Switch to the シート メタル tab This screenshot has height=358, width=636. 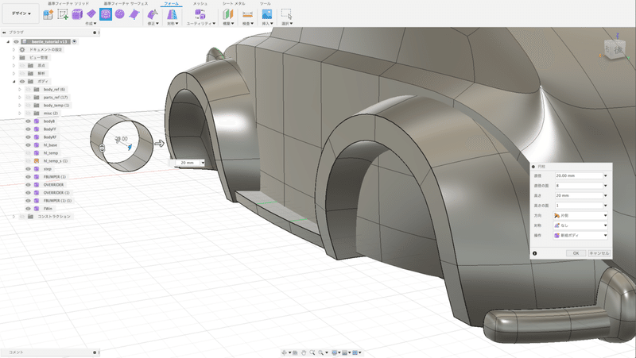[x=235, y=4]
